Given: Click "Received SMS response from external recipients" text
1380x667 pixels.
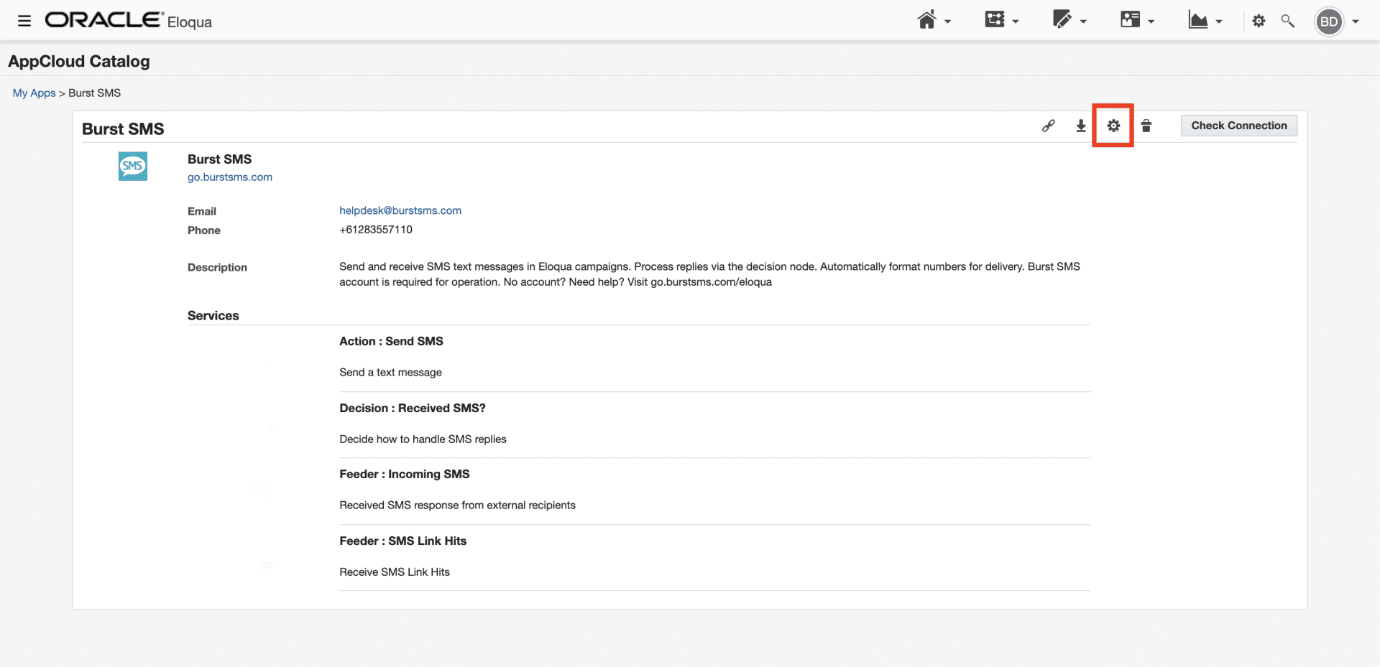Looking at the screenshot, I should click(x=457, y=505).
